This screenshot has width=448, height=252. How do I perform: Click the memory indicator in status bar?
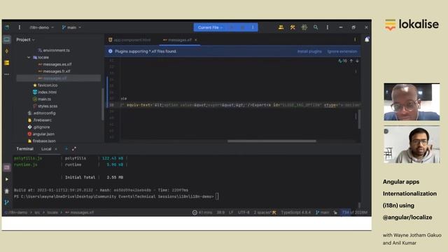pos(354,213)
